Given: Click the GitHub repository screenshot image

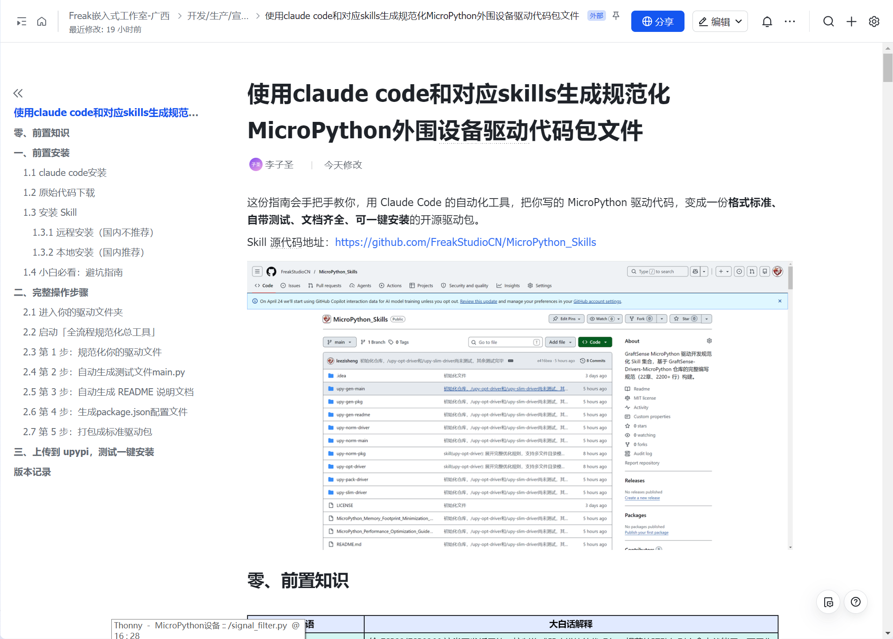Looking at the screenshot, I should coord(519,405).
